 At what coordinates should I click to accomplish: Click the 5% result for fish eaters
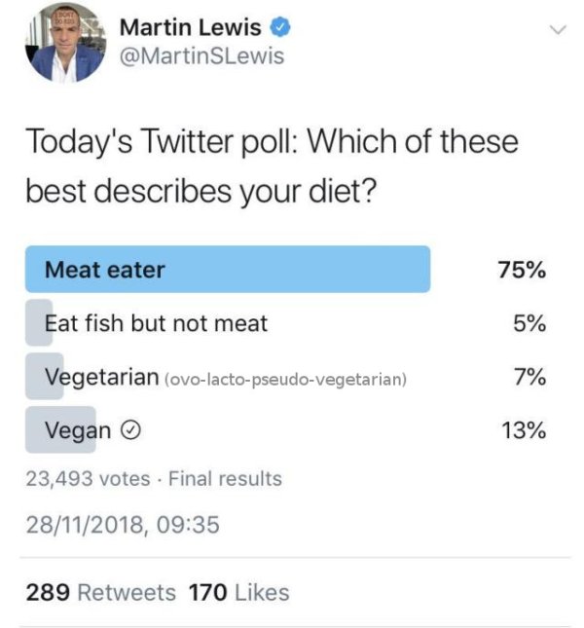pyautogui.click(x=529, y=323)
